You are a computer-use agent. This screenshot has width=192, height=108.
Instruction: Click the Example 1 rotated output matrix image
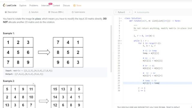[x=68, y=52]
